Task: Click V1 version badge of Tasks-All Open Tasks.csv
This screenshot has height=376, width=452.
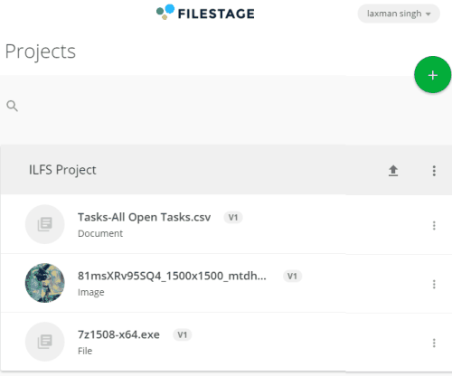Action: (x=233, y=217)
